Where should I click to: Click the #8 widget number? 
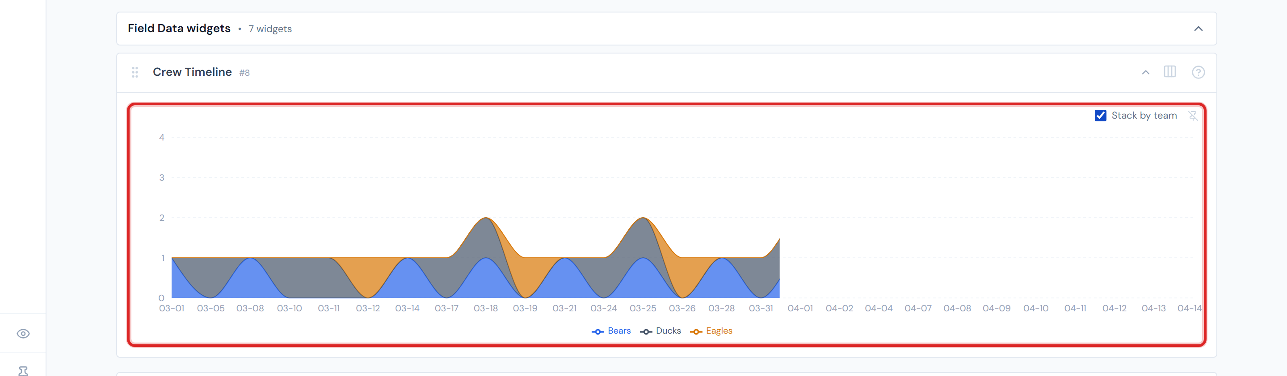(x=244, y=73)
